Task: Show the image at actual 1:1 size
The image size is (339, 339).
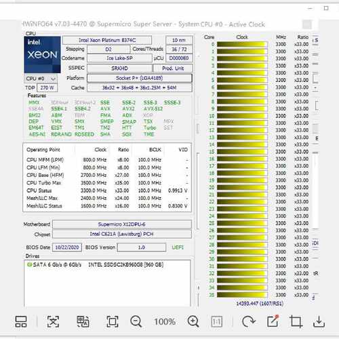Action: (x=216, y=321)
